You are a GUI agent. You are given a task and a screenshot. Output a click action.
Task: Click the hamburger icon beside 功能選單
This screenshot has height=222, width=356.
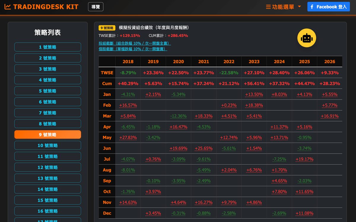coord(268,7)
